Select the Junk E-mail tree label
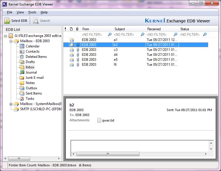 (x=34, y=78)
